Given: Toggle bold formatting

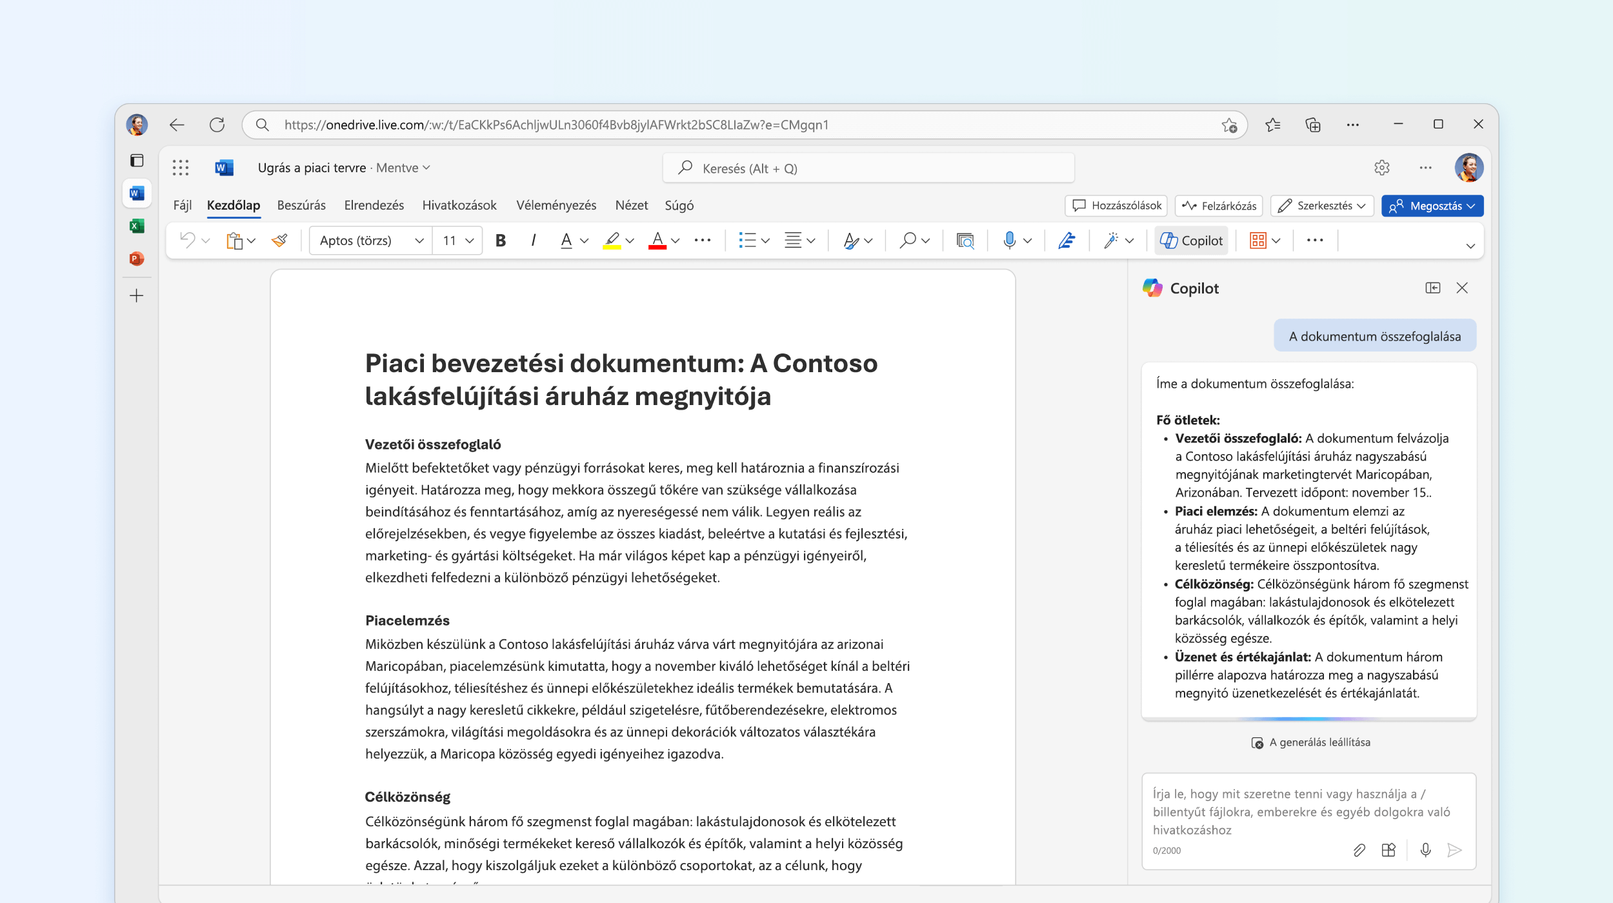Looking at the screenshot, I should (x=500, y=241).
